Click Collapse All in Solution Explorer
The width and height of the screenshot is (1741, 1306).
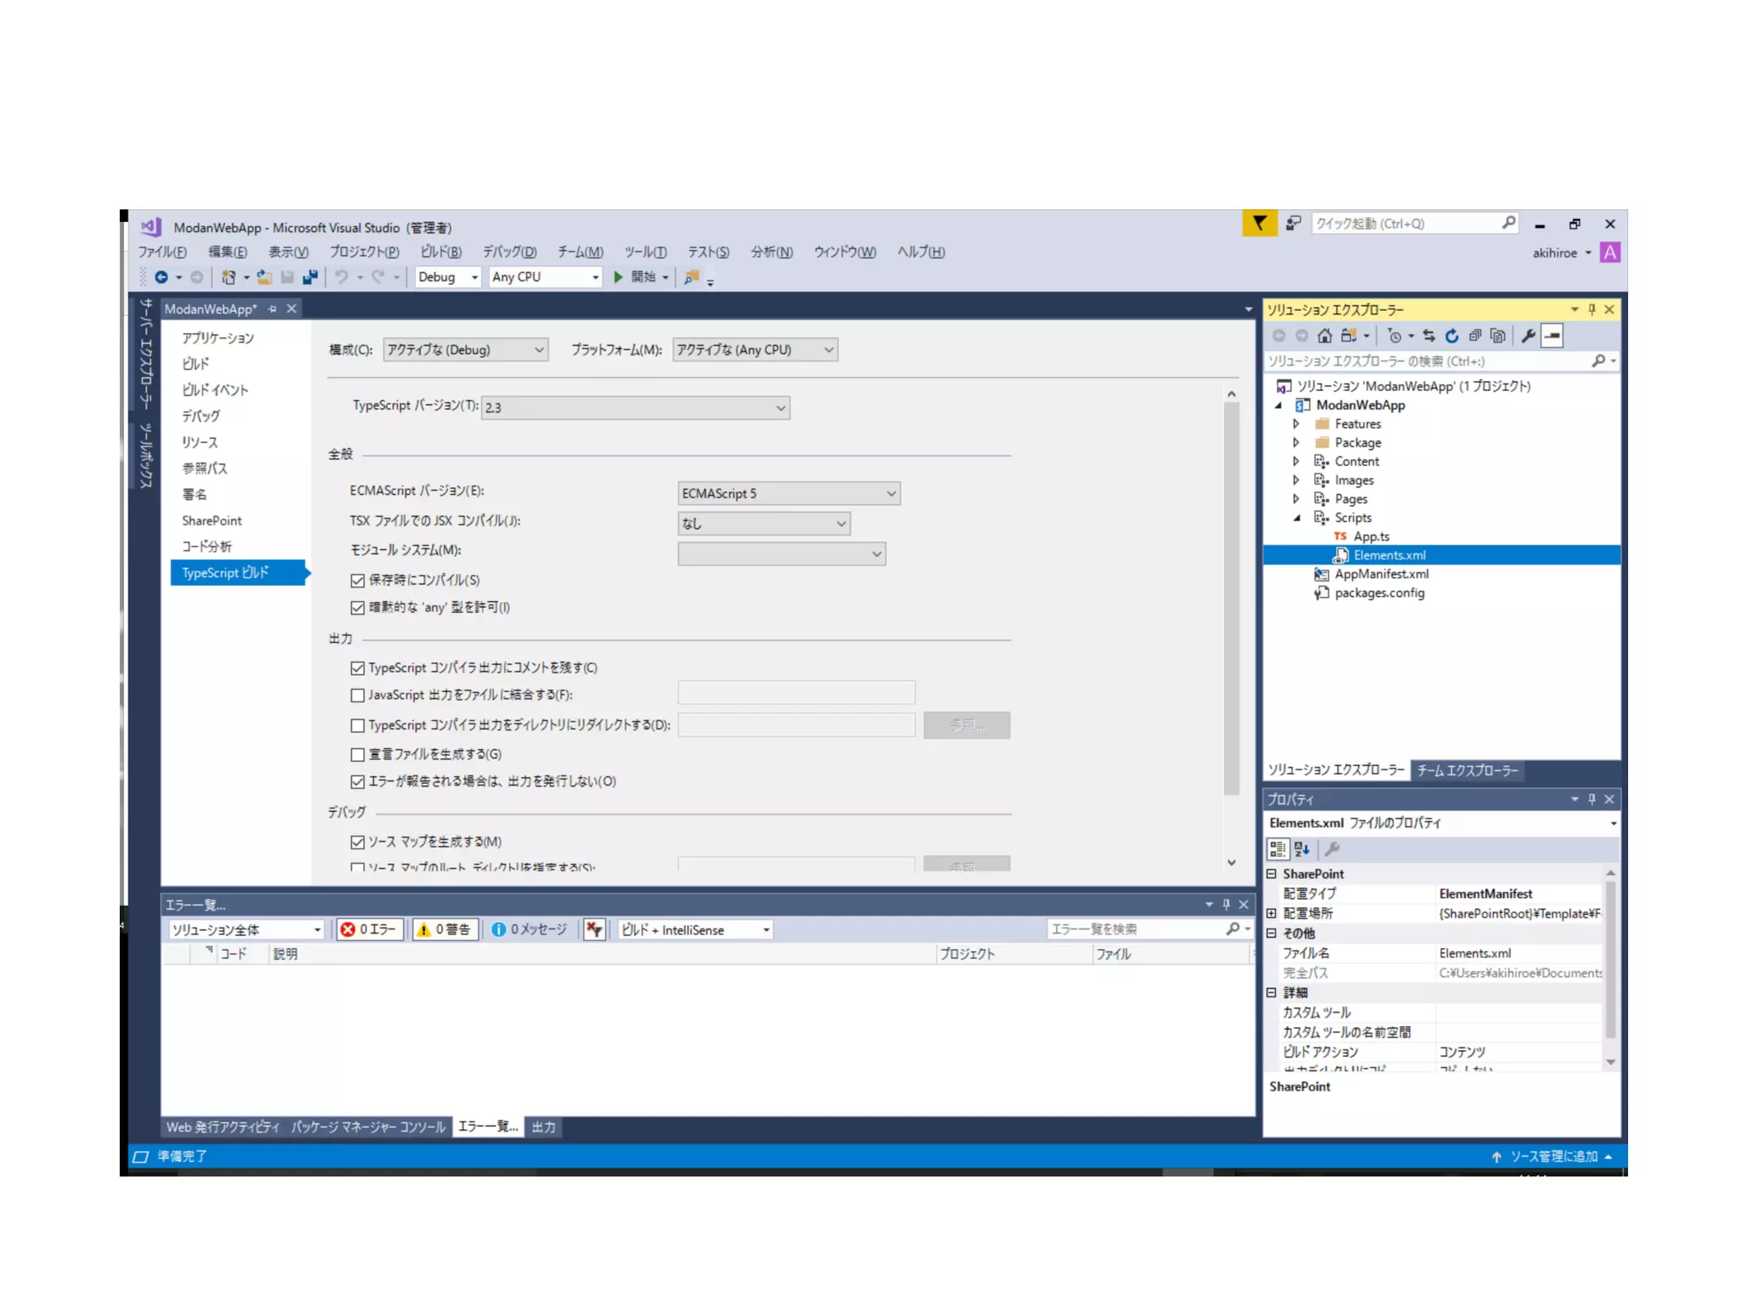tap(1475, 336)
